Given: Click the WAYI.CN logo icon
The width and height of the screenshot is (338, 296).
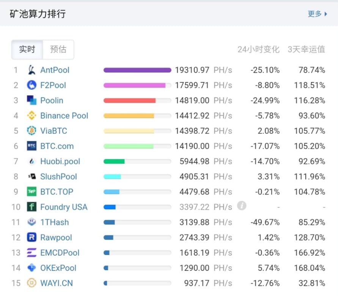Looking at the screenshot, I should click(x=32, y=283).
